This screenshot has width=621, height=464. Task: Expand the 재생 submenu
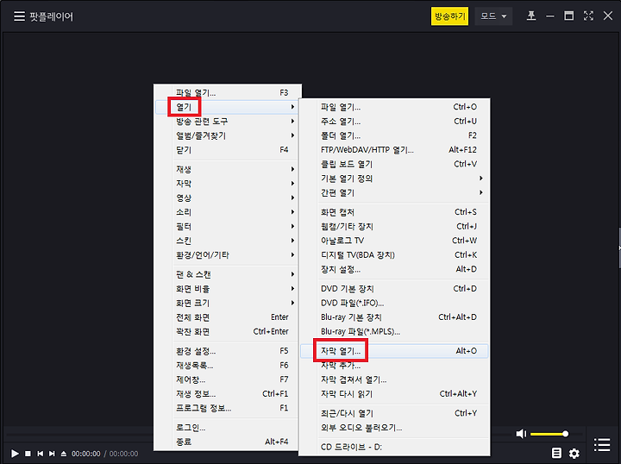pos(228,169)
